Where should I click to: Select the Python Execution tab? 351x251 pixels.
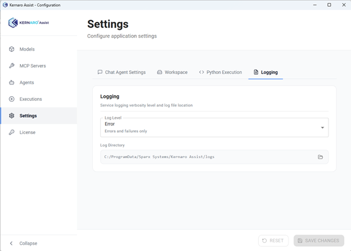click(220, 72)
